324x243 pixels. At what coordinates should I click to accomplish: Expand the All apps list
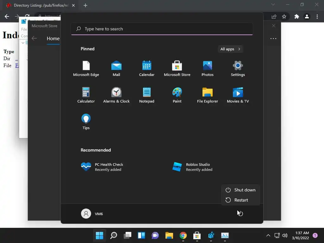[x=230, y=49]
